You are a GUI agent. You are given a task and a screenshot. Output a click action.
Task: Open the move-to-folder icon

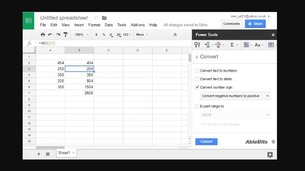(x=104, y=18)
